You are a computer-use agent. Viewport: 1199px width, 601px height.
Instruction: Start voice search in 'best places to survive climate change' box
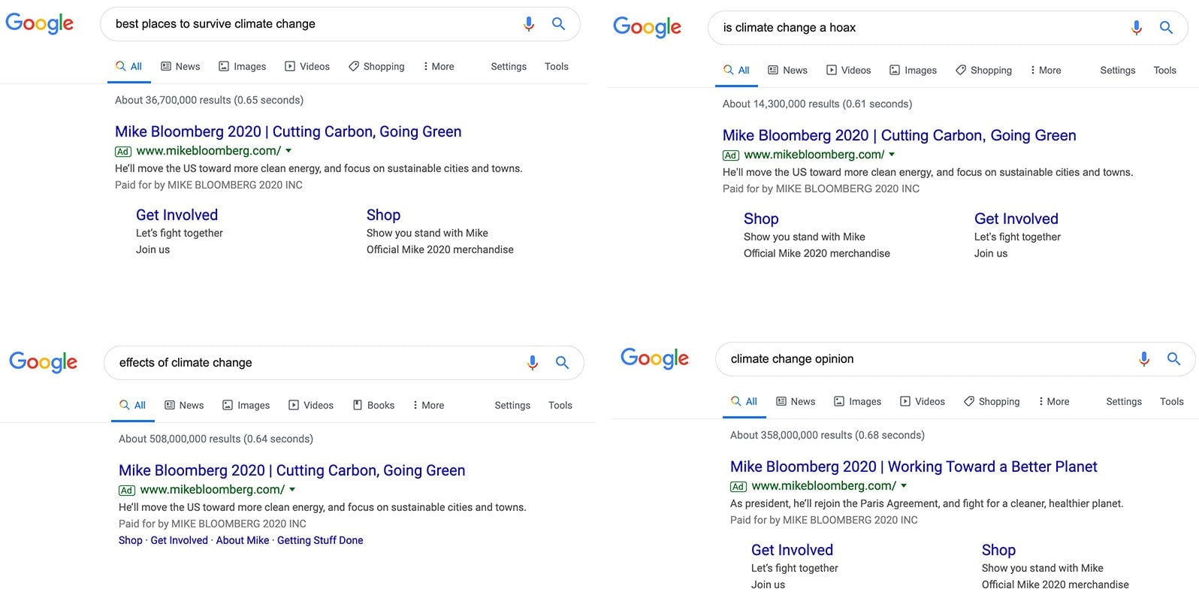tap(529, 24)
